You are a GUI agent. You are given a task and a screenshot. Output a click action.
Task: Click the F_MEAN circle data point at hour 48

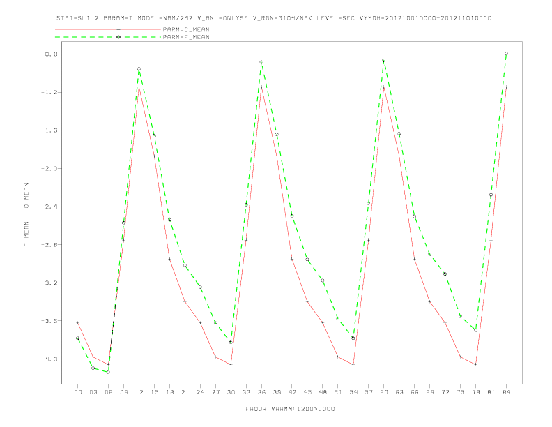[323, 280]
